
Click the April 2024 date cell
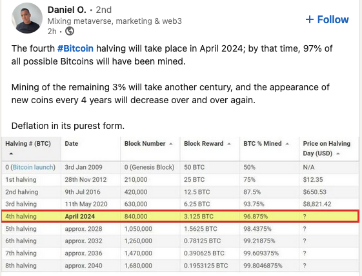click(79, 217)
